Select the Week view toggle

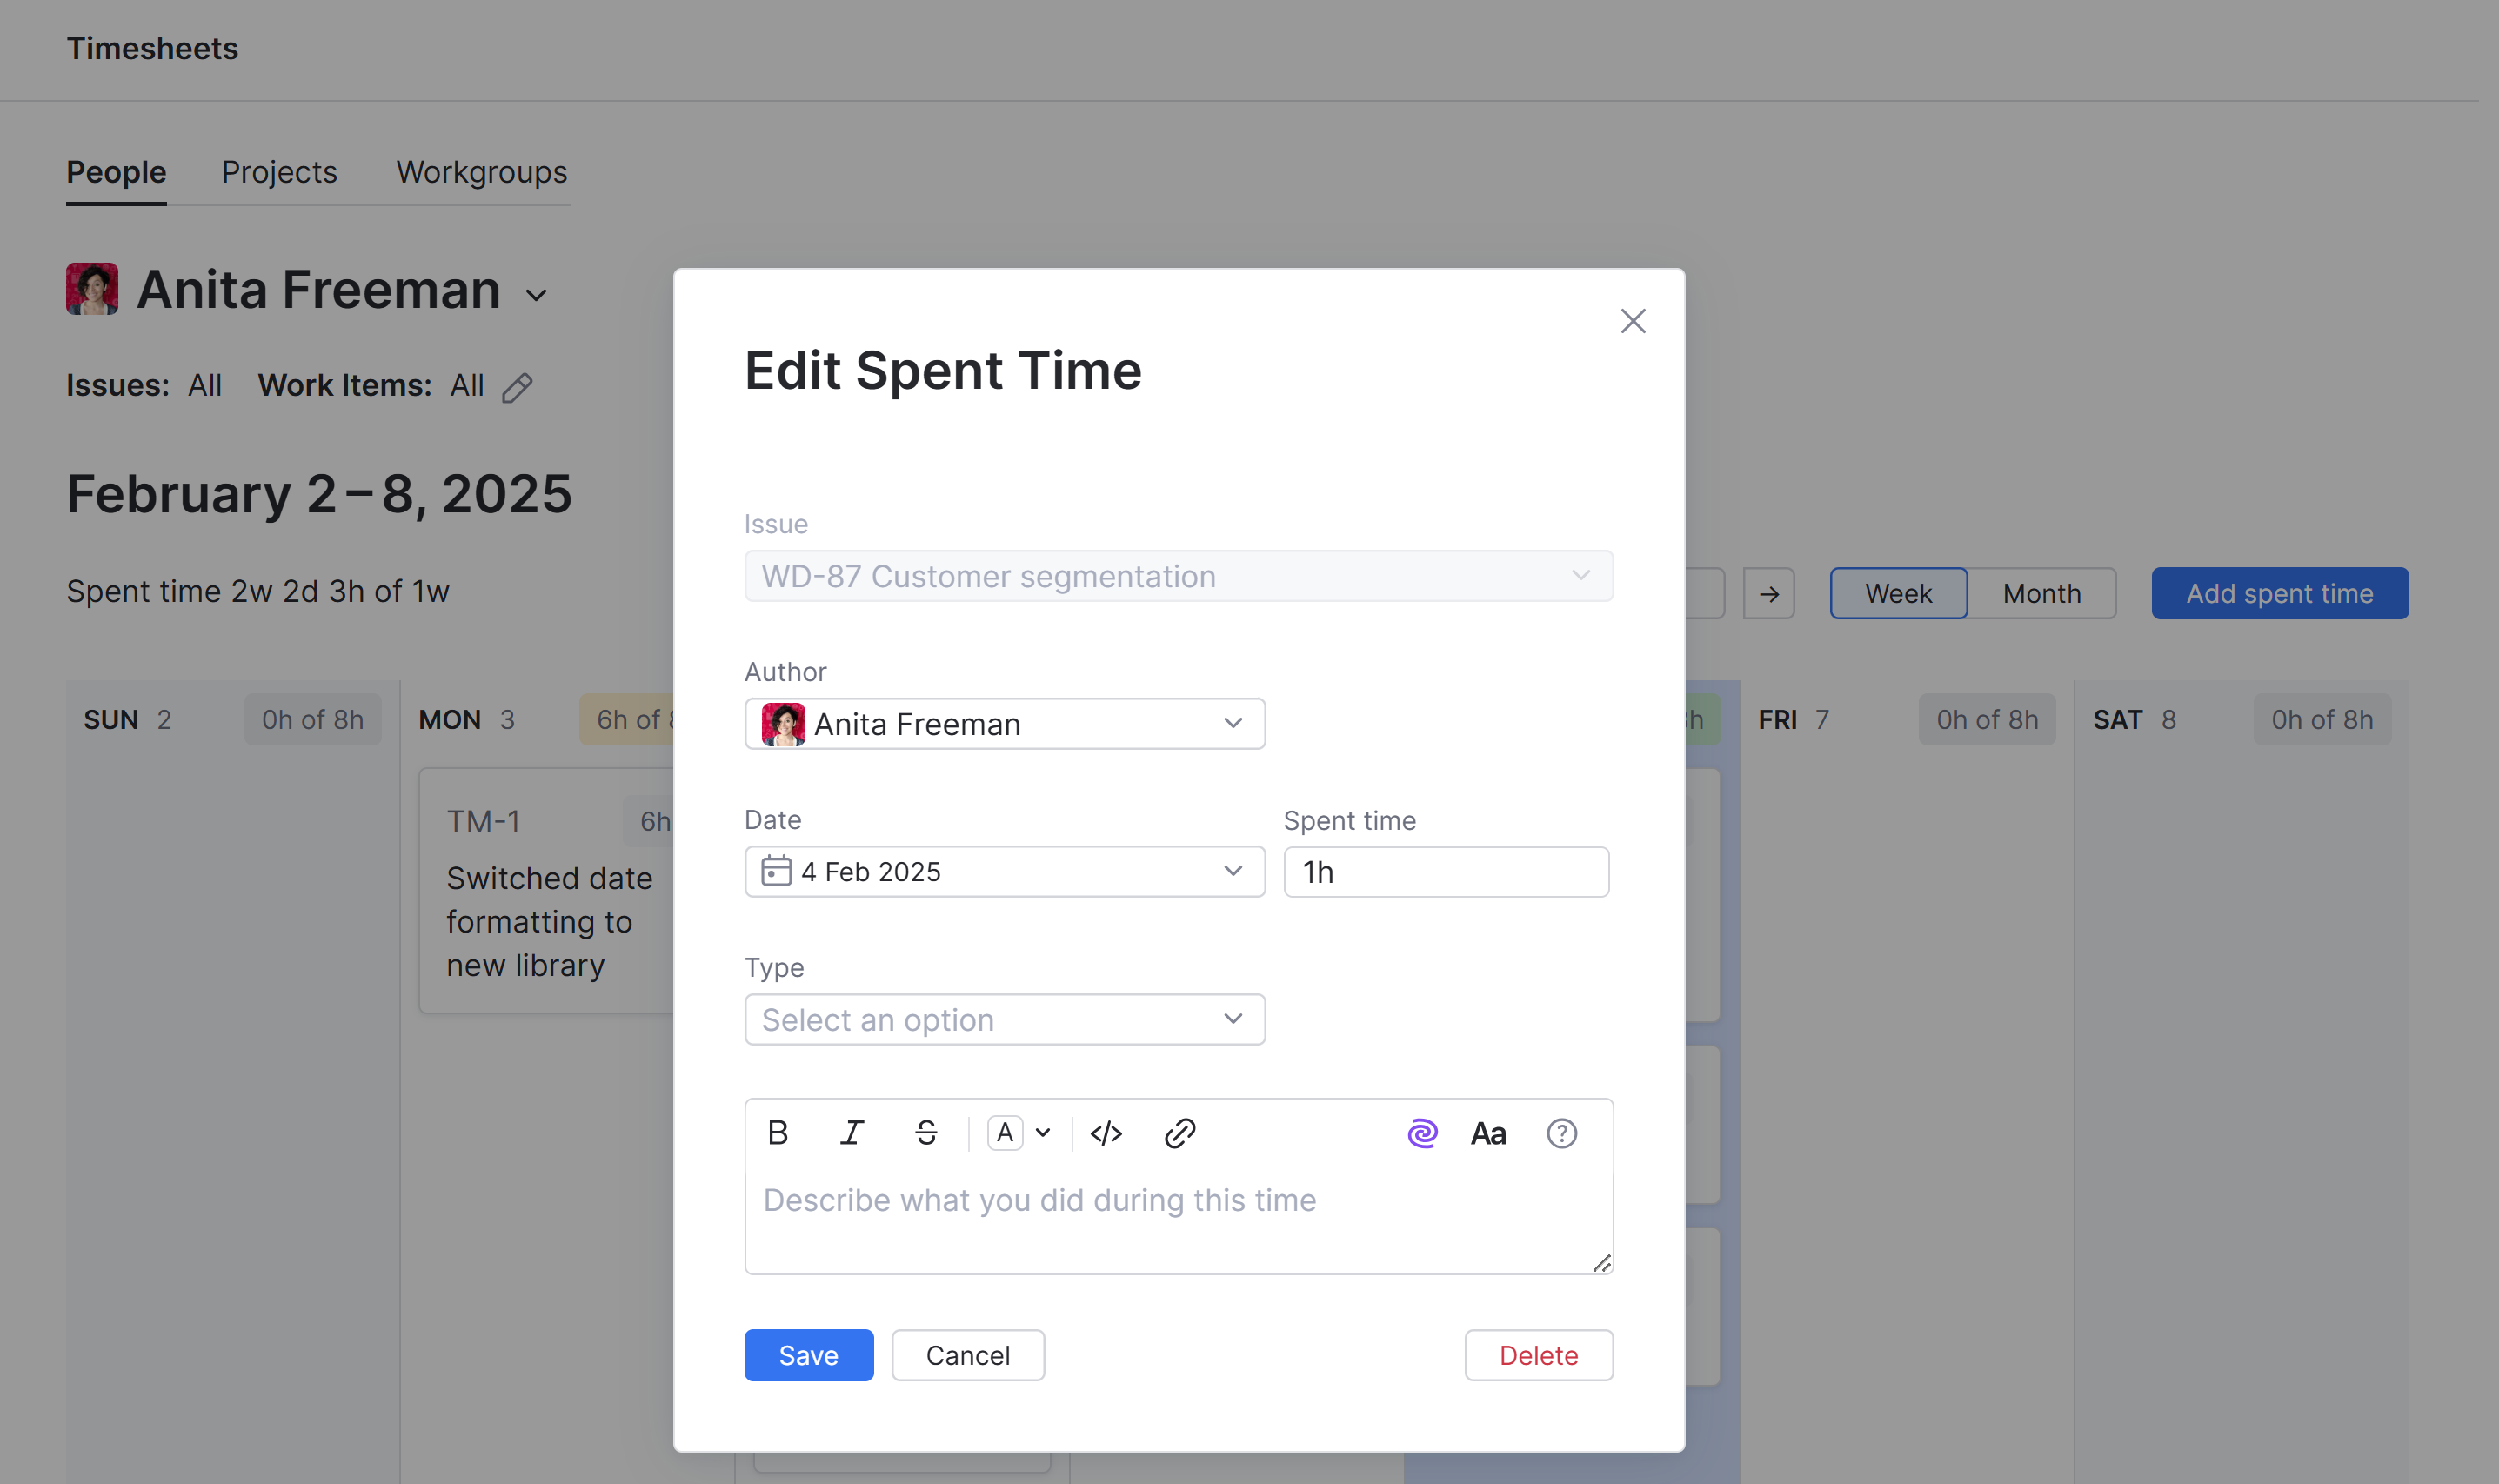[1897, 593]
